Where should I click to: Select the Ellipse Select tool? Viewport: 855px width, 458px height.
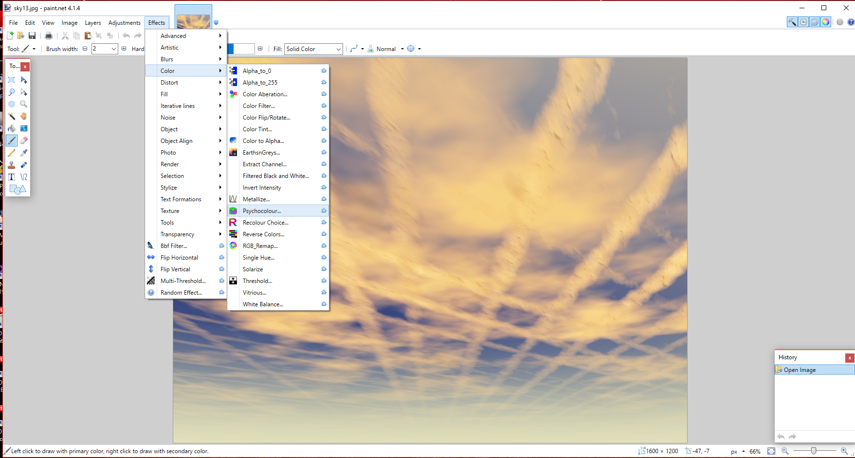point(12,104)
